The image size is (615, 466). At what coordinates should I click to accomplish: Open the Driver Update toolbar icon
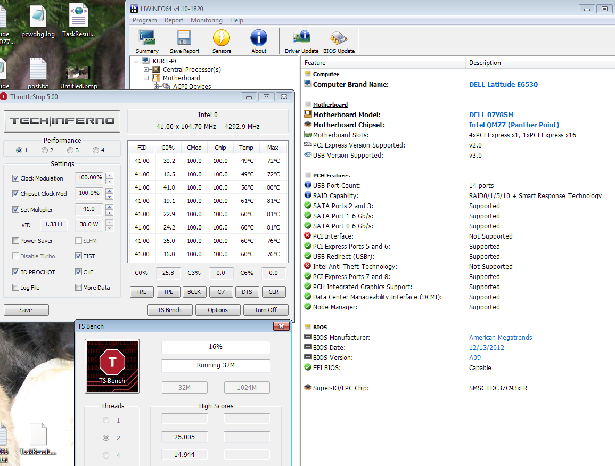pos(301,41)
